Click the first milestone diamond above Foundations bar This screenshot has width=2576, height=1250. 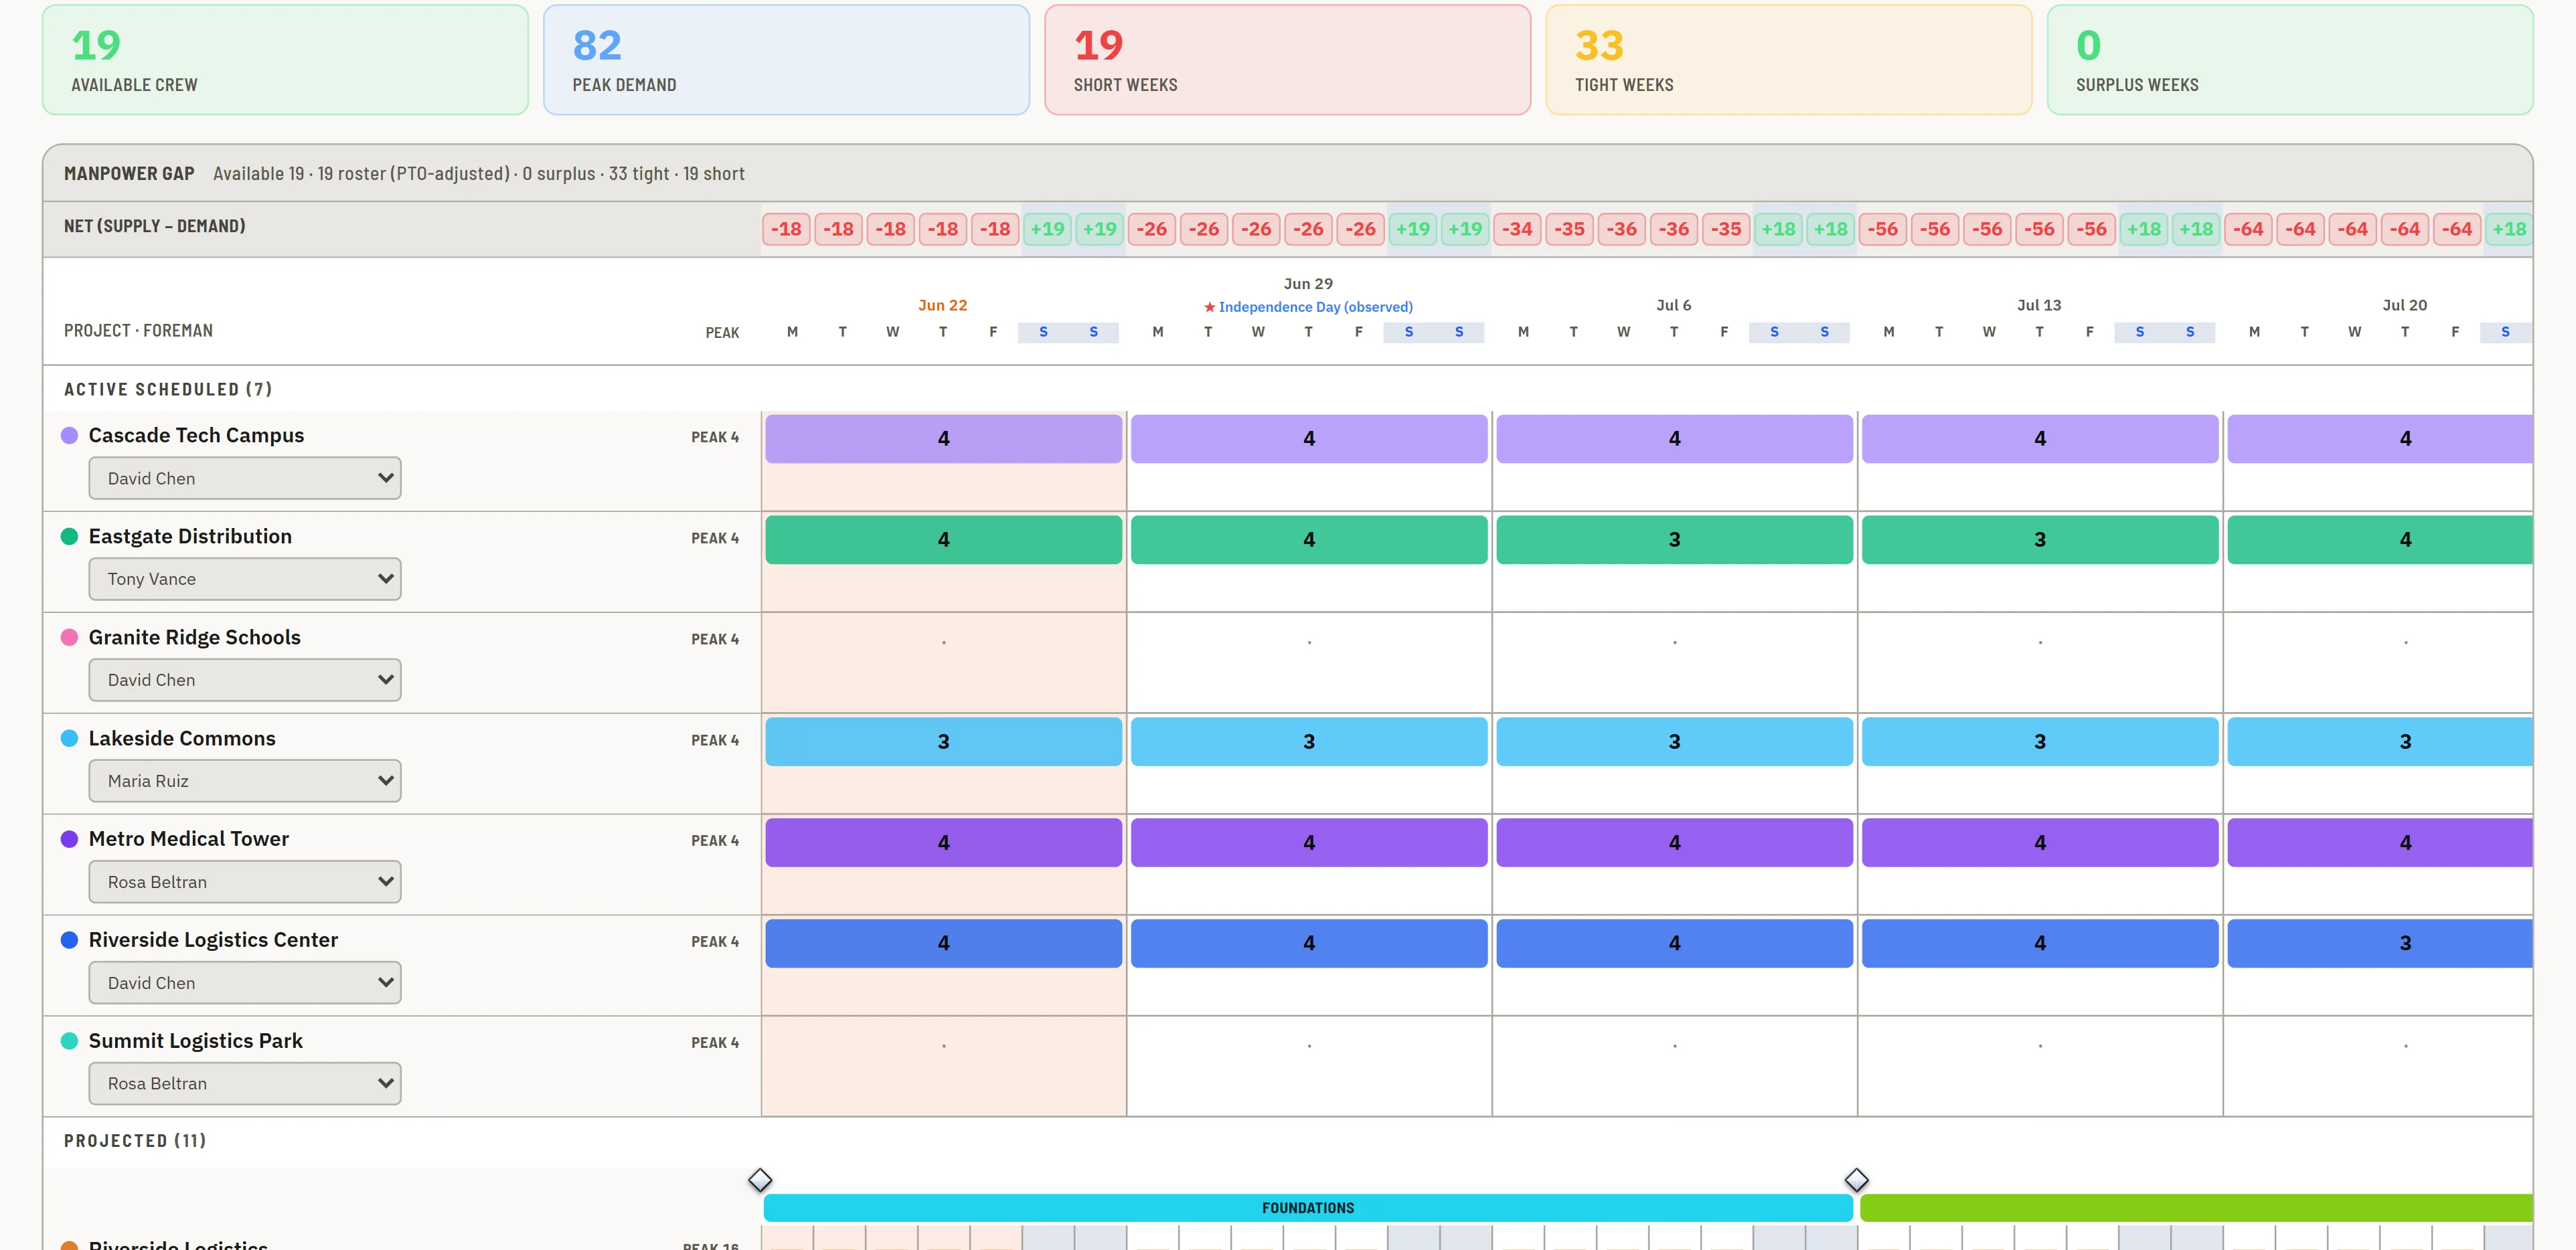[760, 1180]
